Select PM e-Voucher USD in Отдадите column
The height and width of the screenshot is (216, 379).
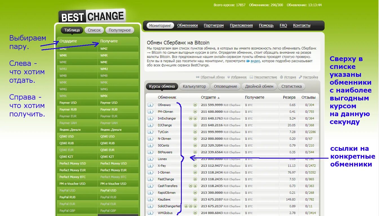[x=77, y=184]
